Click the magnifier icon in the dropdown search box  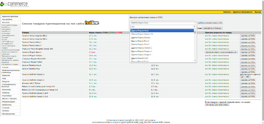tap(194, 27)
